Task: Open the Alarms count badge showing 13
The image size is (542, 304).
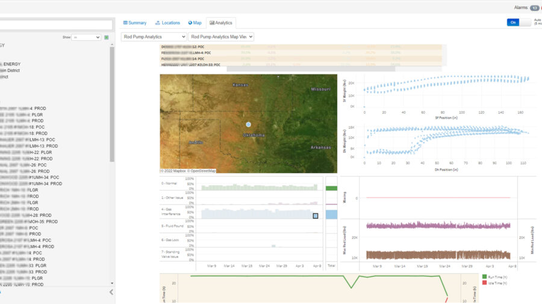Action: pyautogui.click(x=535, y=8)
